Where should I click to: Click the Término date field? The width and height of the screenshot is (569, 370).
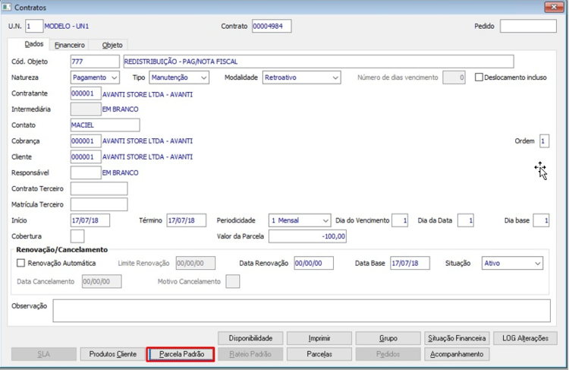[x=187, y=220]
